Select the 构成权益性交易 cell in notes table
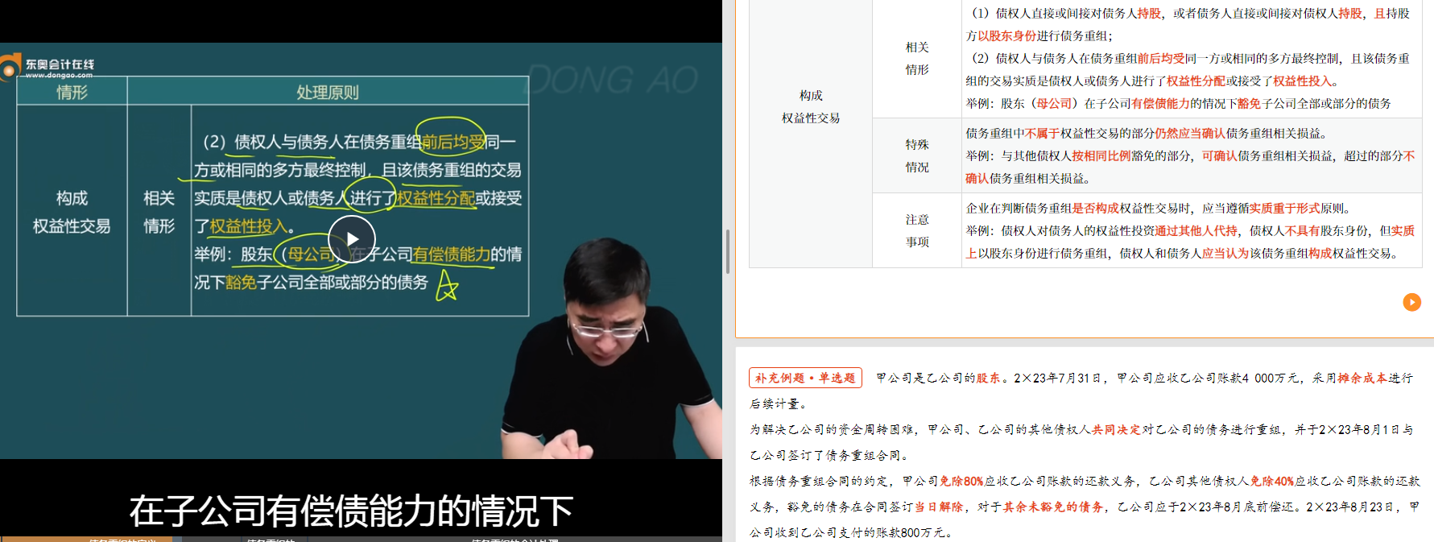This screenshot has height=542, width=1434. click(811, 107)
